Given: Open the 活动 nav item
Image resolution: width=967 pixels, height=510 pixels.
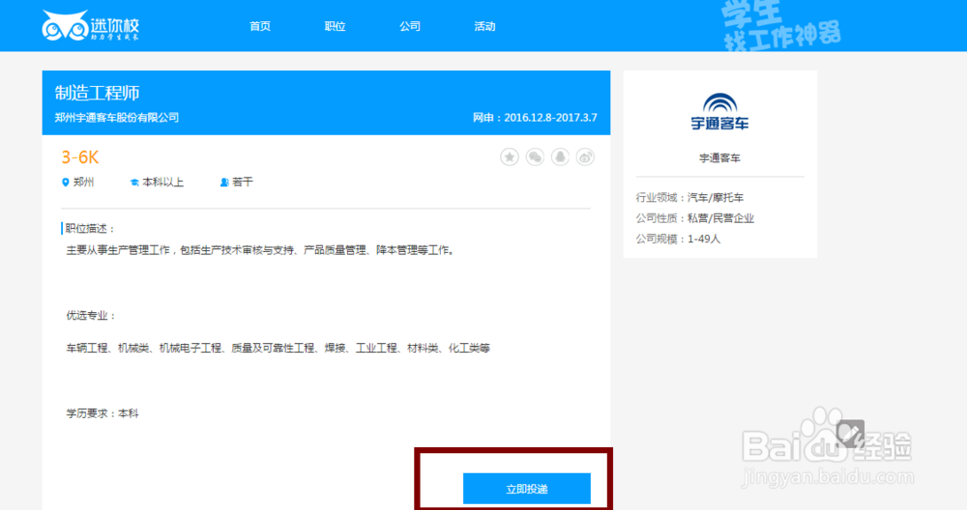Looking at the screenshot, I should coord(484,26).
